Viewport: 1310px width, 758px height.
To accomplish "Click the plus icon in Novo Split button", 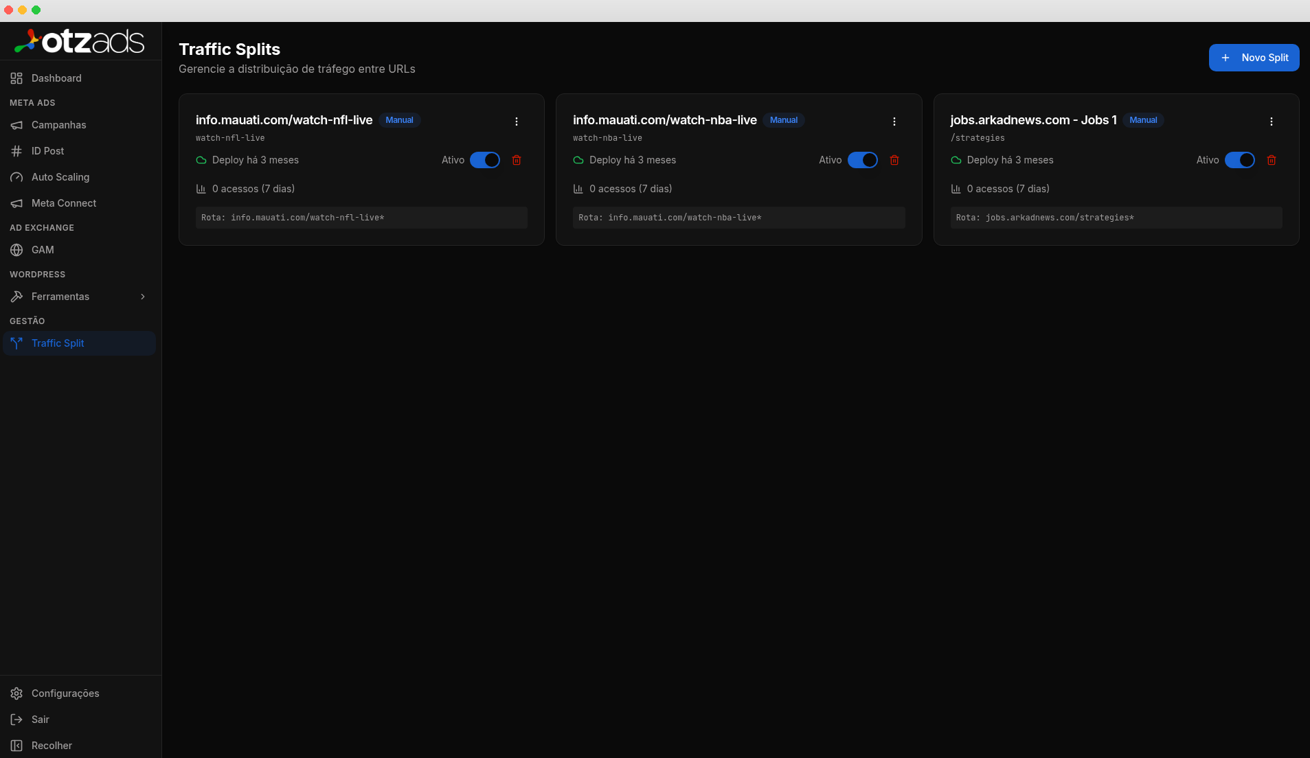I will [x=1226, y=58].
